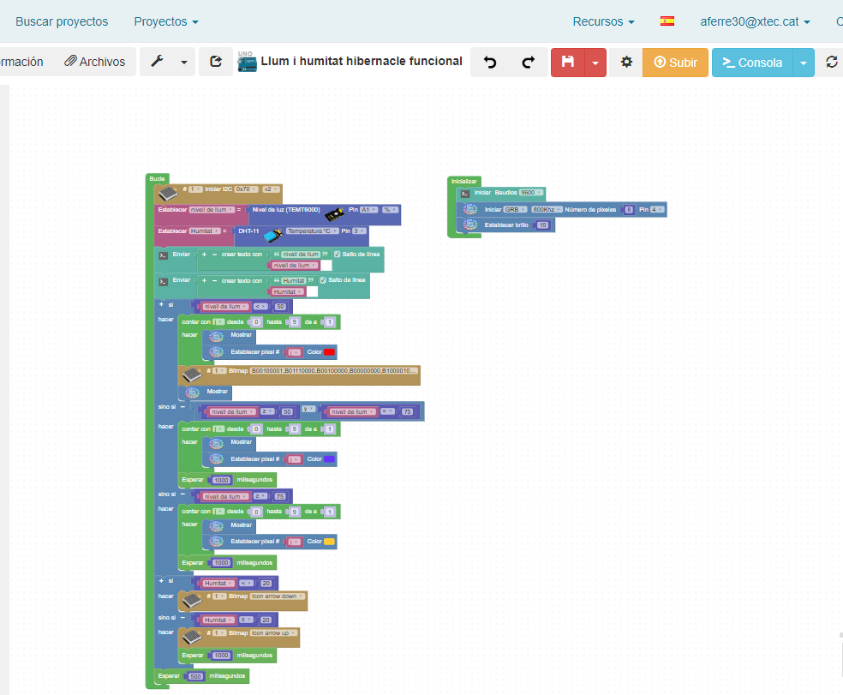The image size is (843, 695).
Task: Click the share project icon
Action: point(216,62)
